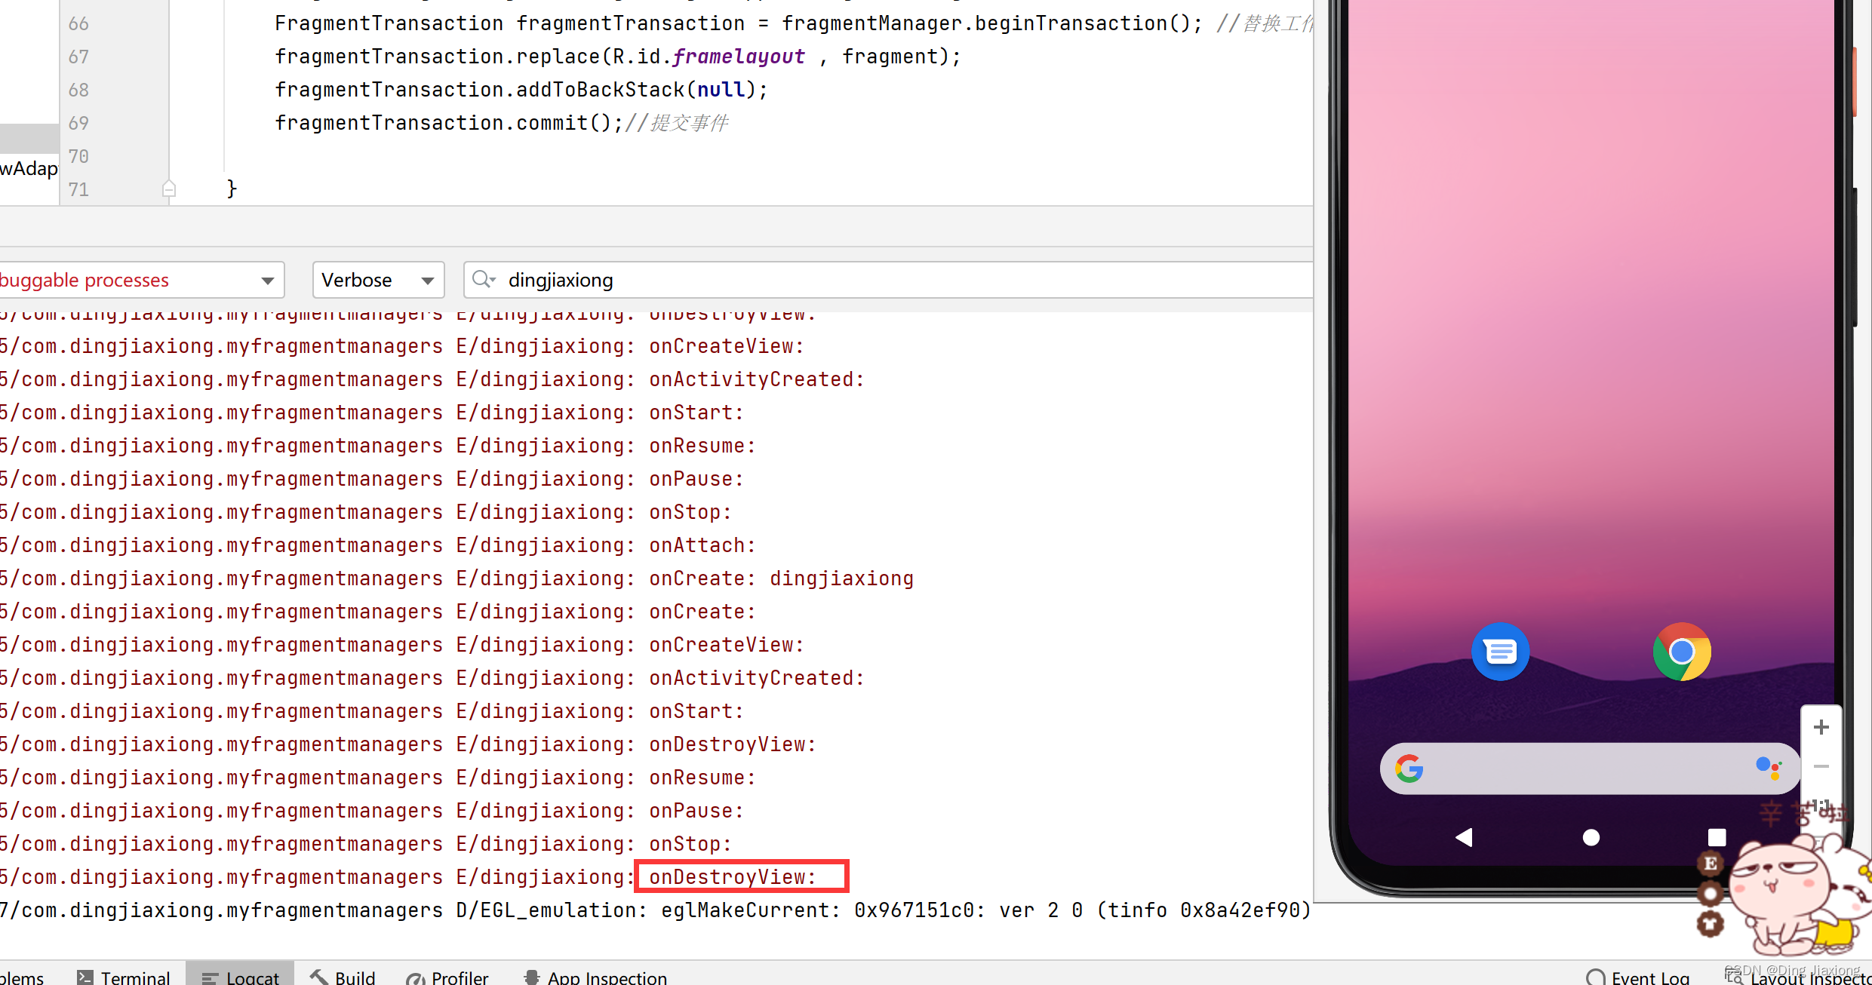The height and width of the screenshot is (985, 1872).
Task: Click the emulator Google search bar
Action: pyautogui.click(x=1589, y=769)
